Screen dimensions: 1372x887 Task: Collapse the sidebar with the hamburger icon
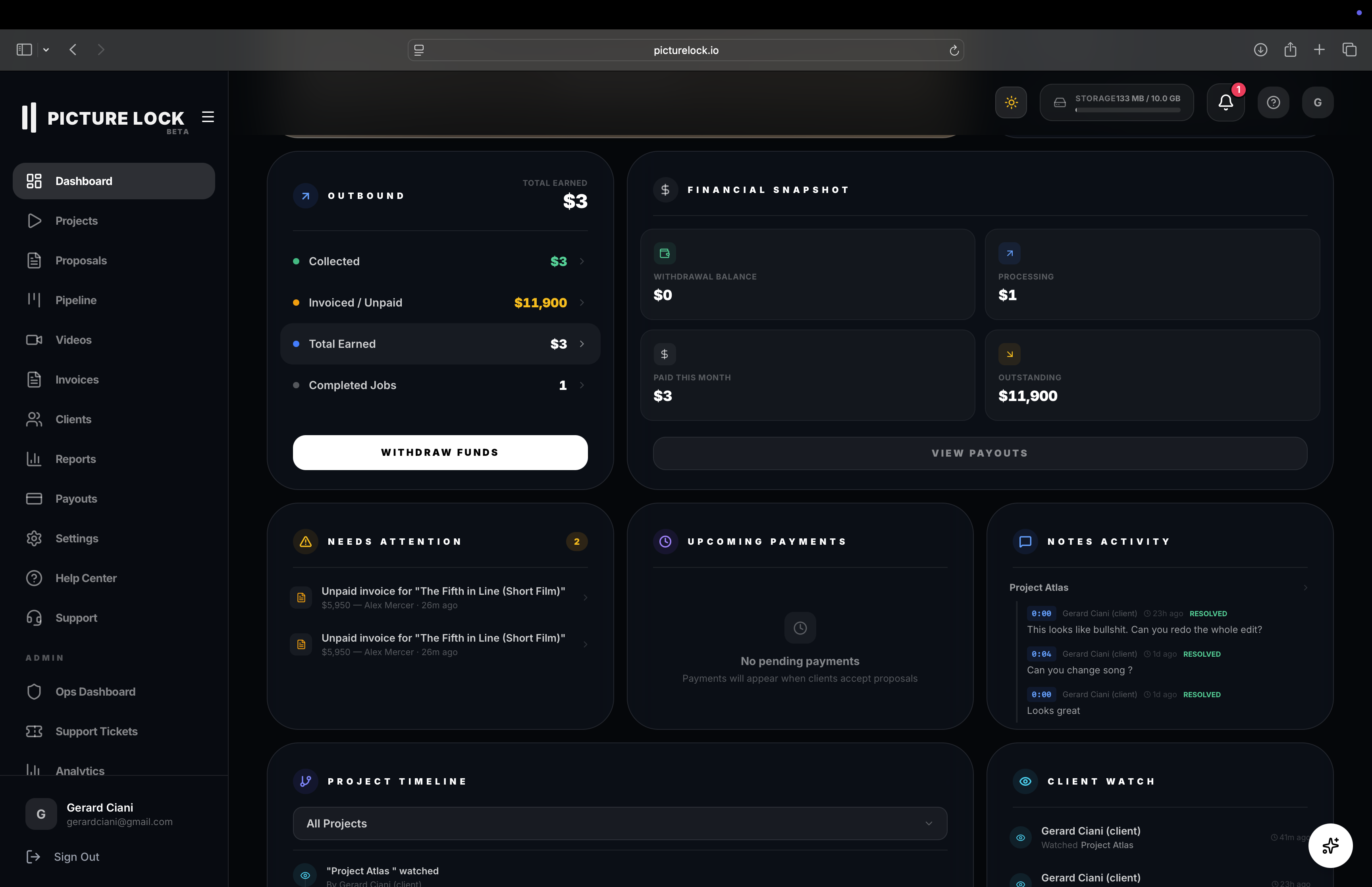tap(208, 117)
